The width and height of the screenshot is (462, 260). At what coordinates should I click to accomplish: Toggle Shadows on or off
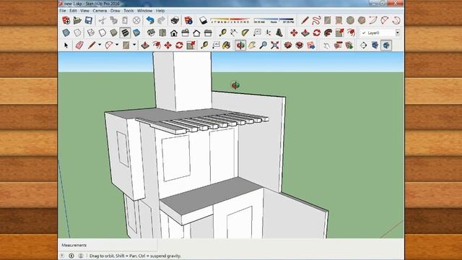[x=203, y=20]
